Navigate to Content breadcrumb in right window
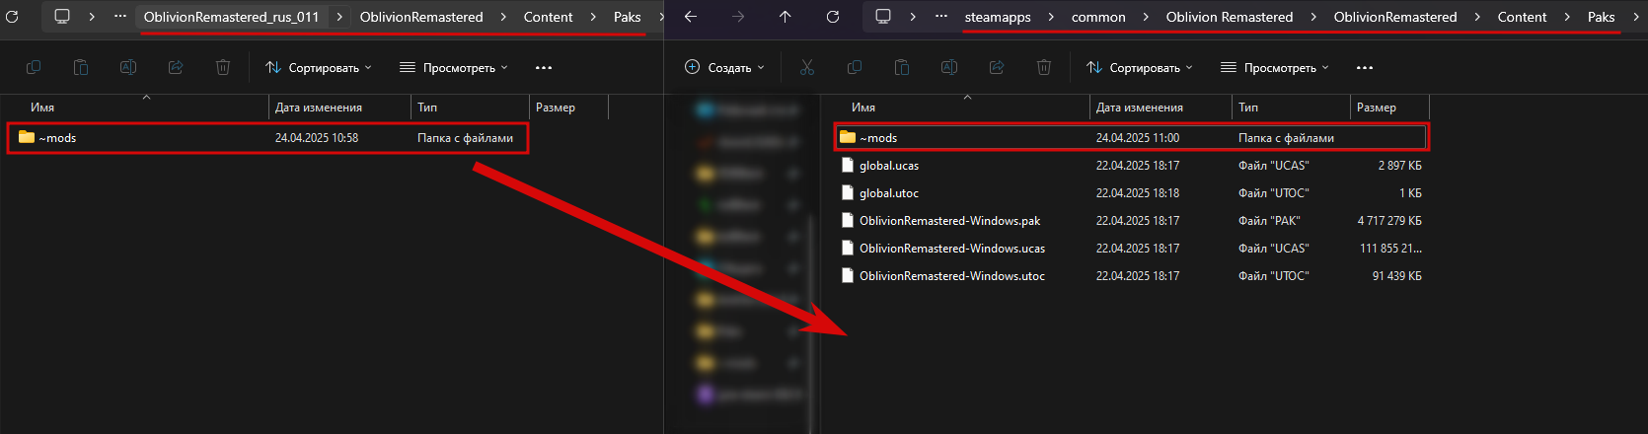This screenshot has height=434, width=1648. (x=1523, y=17)
